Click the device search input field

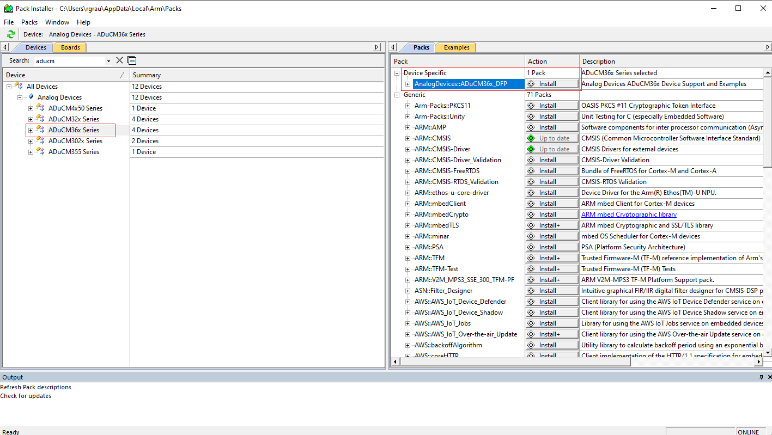click(x=69, y=61)
